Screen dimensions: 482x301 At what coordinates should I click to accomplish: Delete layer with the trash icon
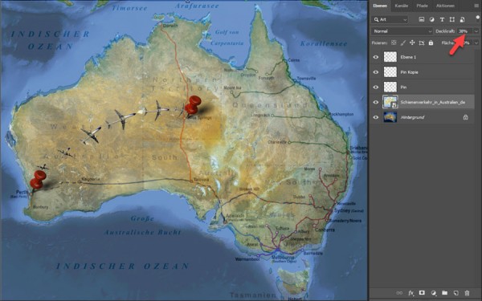pyautogui.click(x=468, y=293)
